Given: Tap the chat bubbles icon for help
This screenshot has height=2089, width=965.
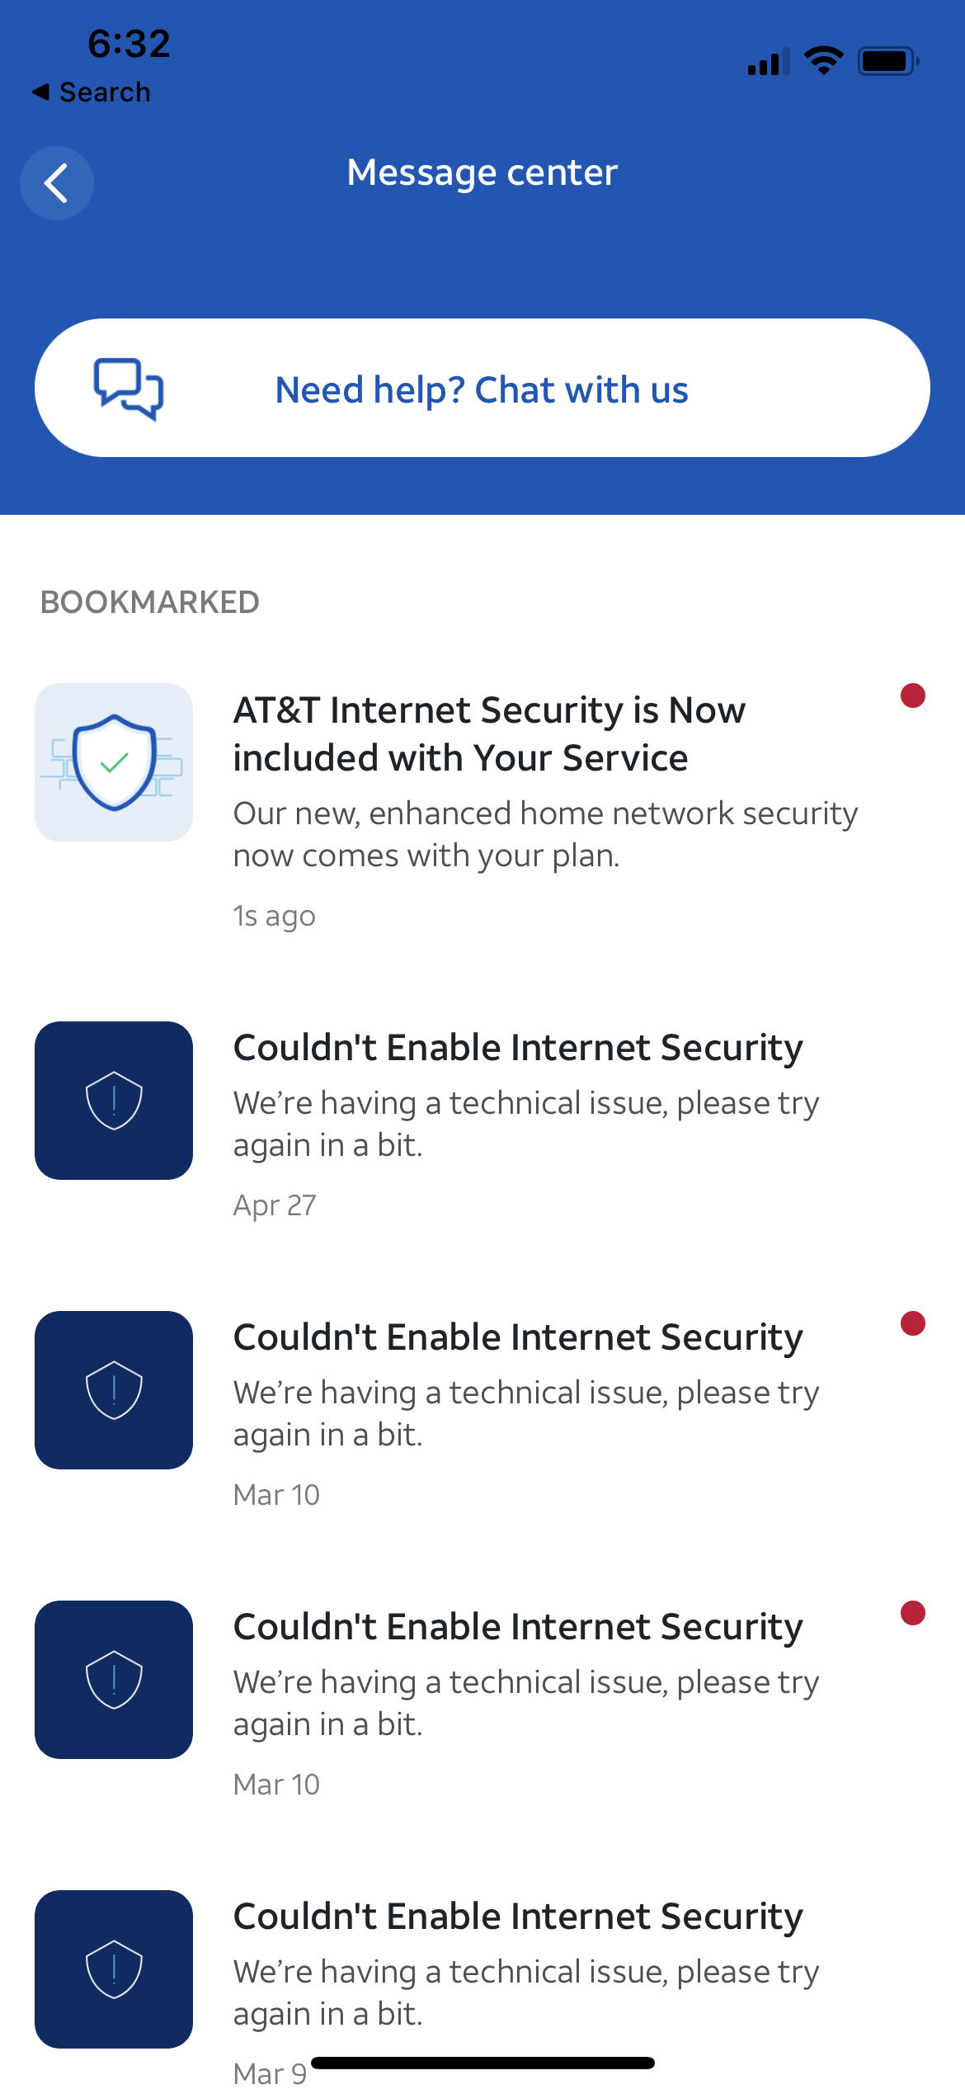Looking at the screenshot, I should (128, 388).
